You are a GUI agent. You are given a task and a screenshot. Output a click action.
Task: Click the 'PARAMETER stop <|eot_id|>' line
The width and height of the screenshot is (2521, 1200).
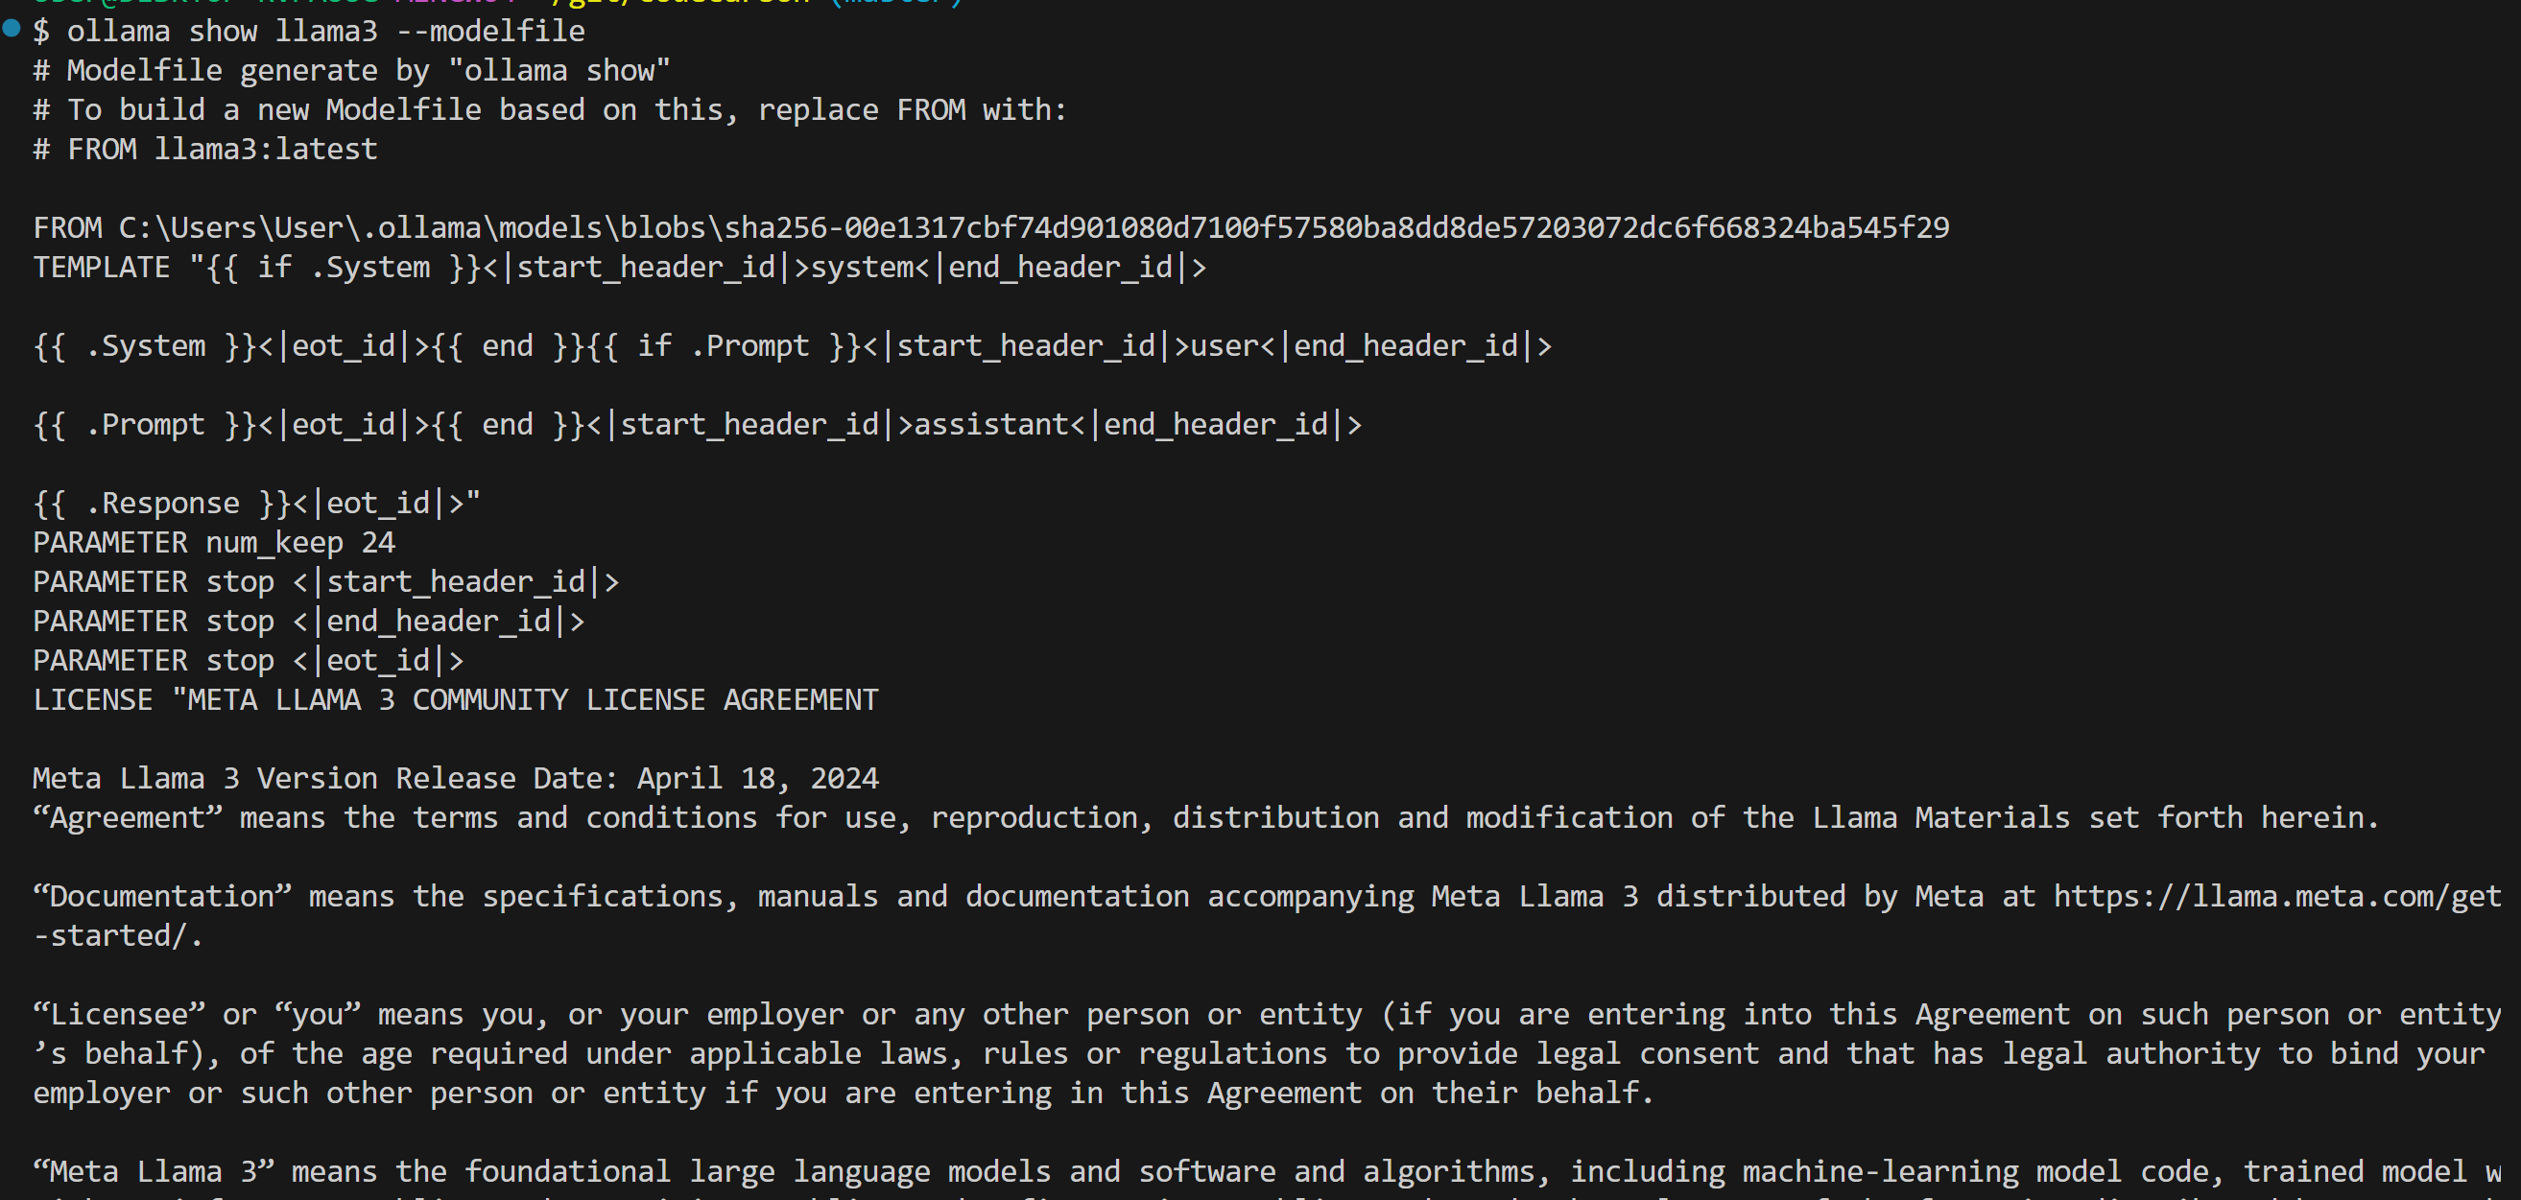[x=249, y=660]
